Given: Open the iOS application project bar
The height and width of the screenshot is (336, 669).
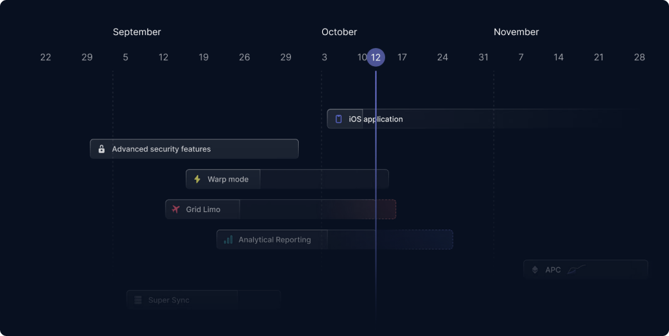Looking at the screenshot, I should point(455,119).
